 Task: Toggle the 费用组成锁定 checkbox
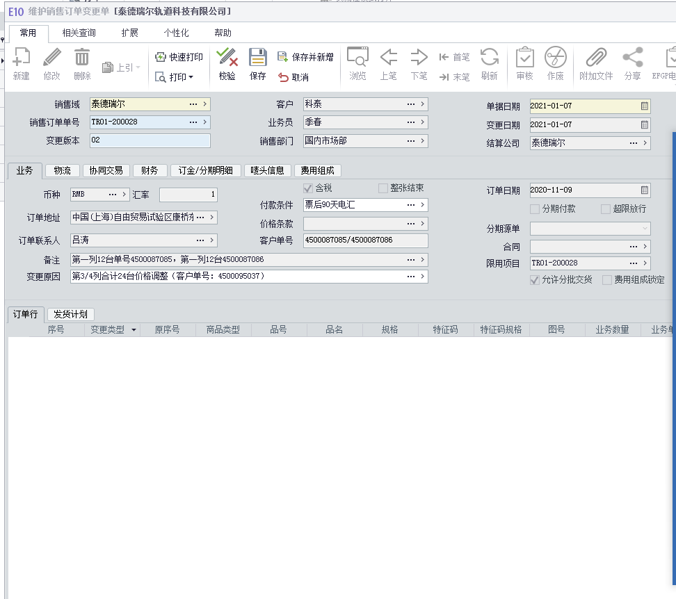click(x=607, y=280)
